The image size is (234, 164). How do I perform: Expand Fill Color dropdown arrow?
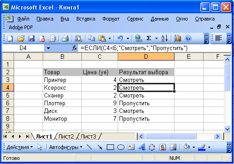point(194,147)
